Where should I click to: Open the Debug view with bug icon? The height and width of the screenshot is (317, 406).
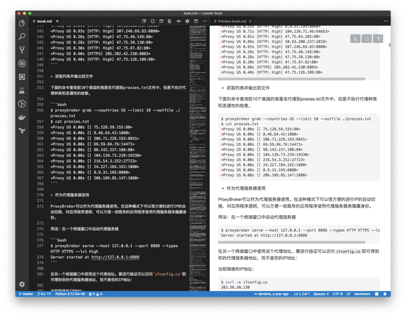(x=22, y=63)
